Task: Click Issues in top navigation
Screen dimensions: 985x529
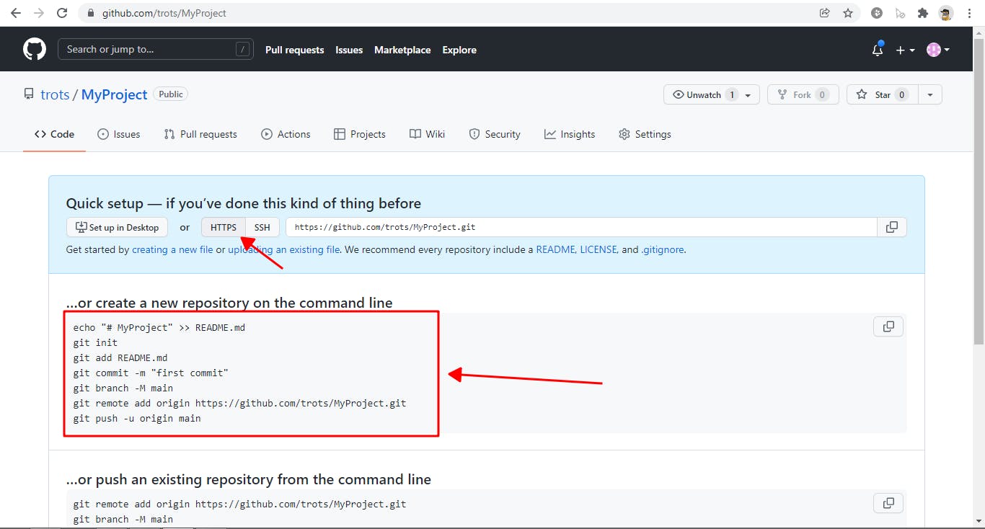Action: [x=349, y=50]
